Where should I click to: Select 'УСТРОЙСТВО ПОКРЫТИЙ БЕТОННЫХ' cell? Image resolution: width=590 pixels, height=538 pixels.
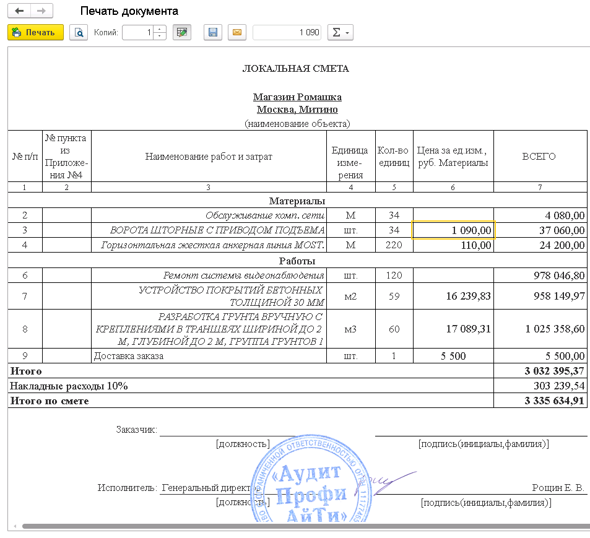209,296
